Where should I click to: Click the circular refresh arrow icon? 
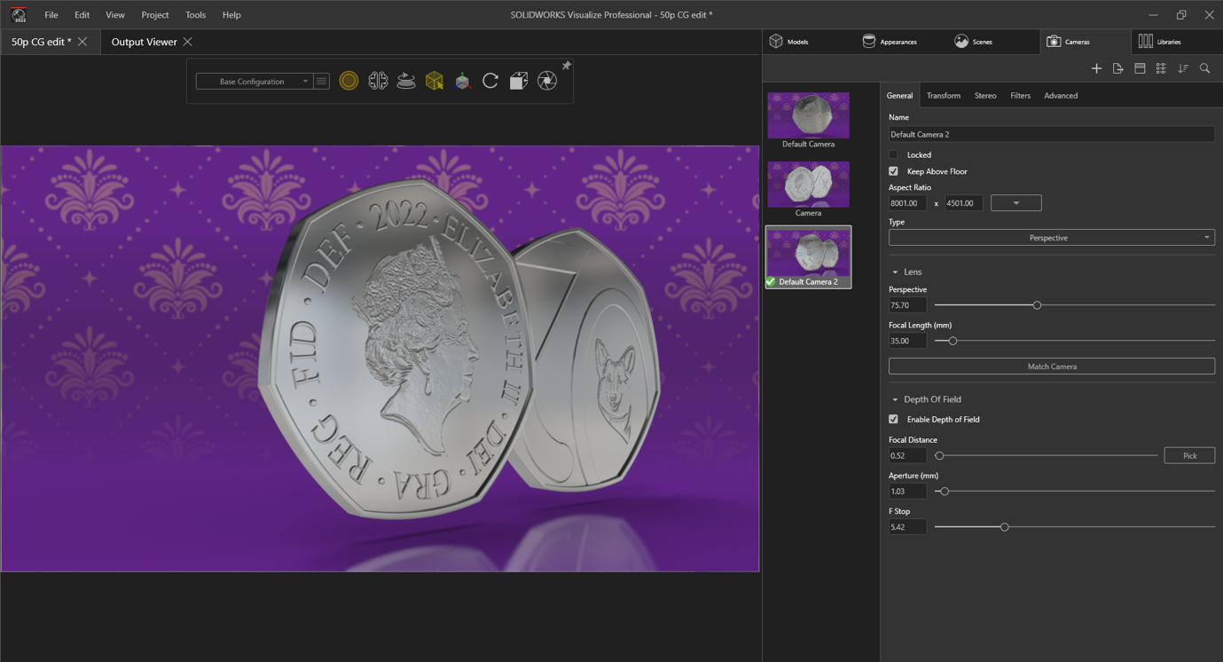click(x=490, y=81)
